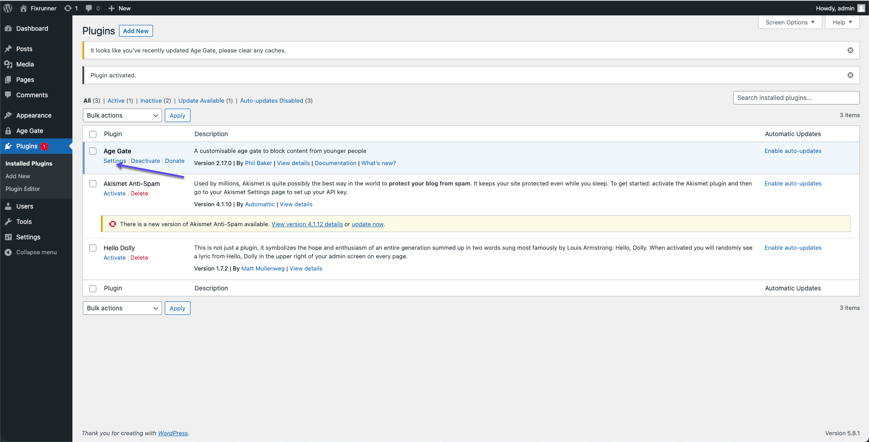Dismiss the Age Gate cache notice
This screenshot has height=442, width=869.
850,50
